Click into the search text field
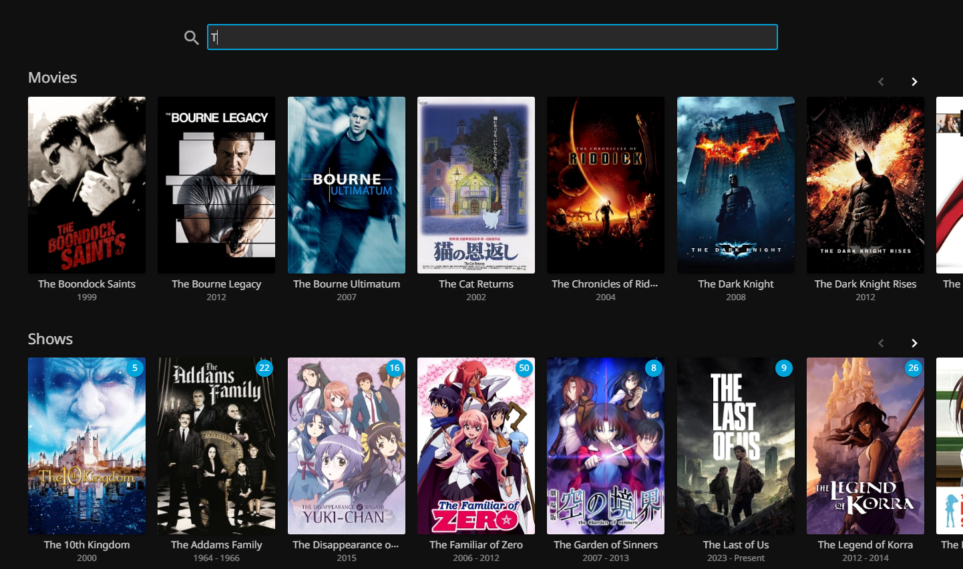963x569 pixels. 492,37
